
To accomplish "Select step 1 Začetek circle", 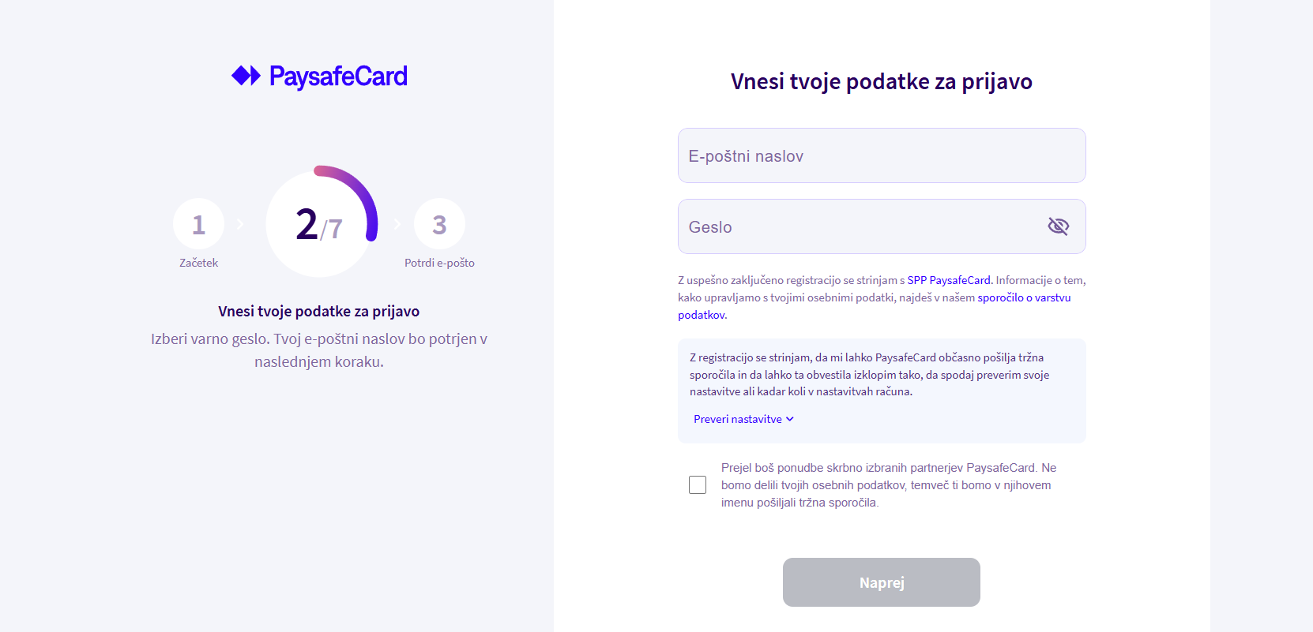I will pos(198,224).
